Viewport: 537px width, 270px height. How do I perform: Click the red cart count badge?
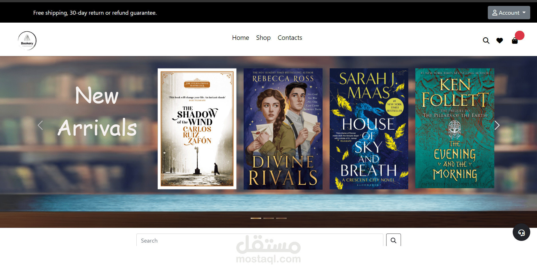coord(519,35)
